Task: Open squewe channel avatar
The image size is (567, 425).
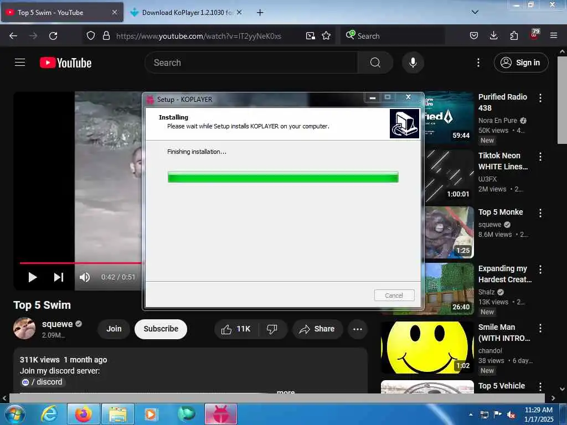Action: tap(24, 328)
